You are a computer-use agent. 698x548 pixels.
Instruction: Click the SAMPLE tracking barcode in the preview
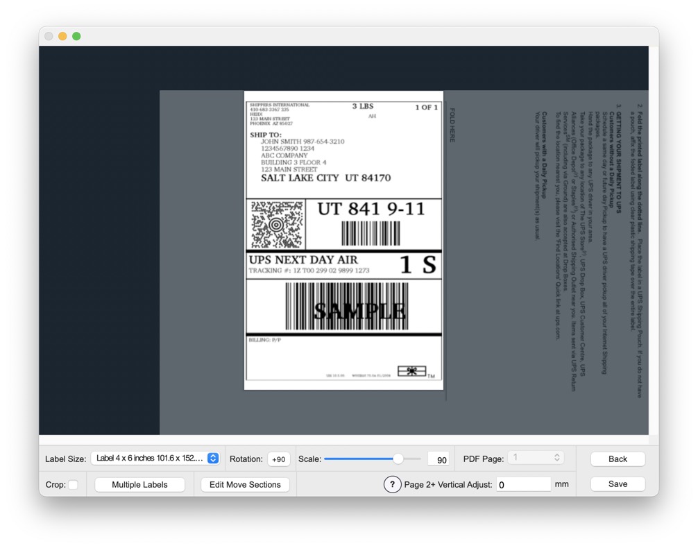point(346,307)
